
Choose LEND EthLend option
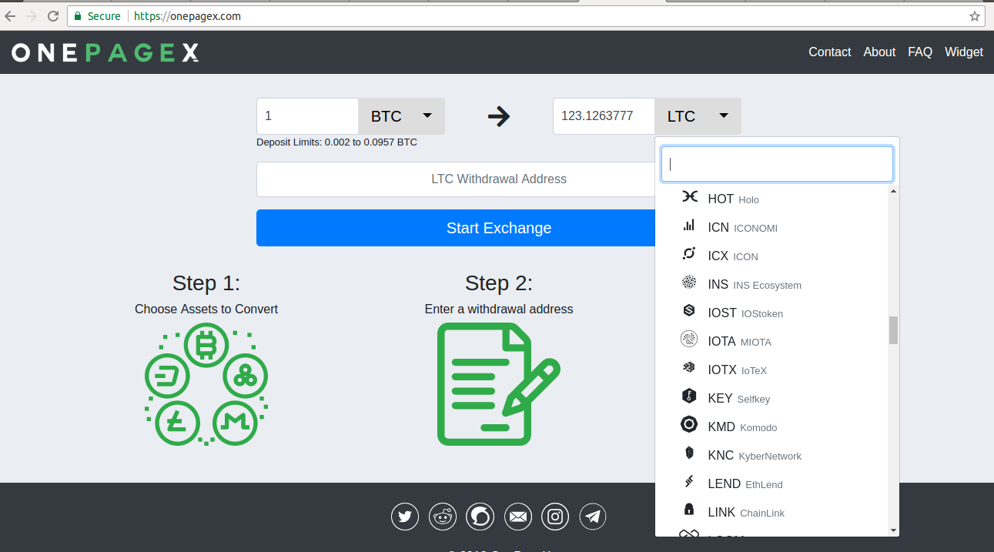point(772,483)
